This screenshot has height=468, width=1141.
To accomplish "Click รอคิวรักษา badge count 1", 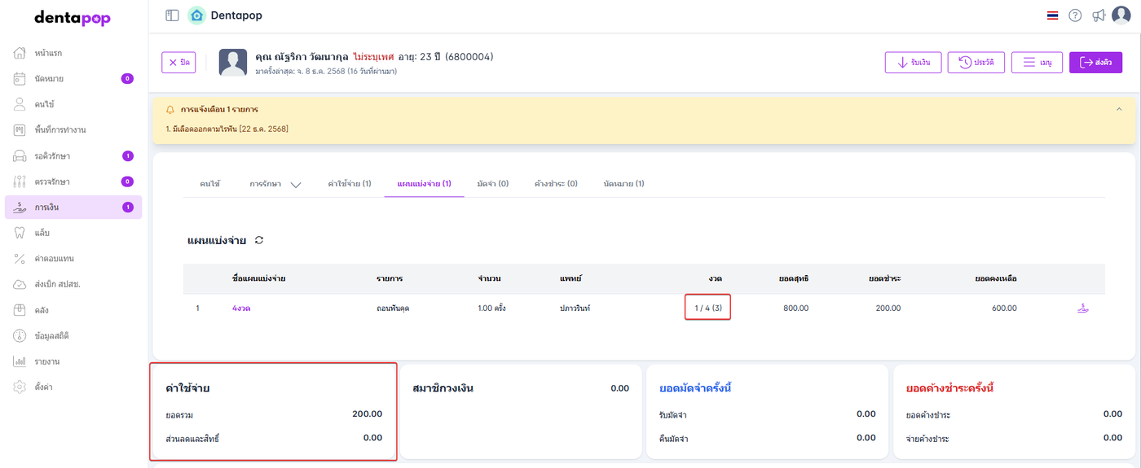I will (127, 155).
